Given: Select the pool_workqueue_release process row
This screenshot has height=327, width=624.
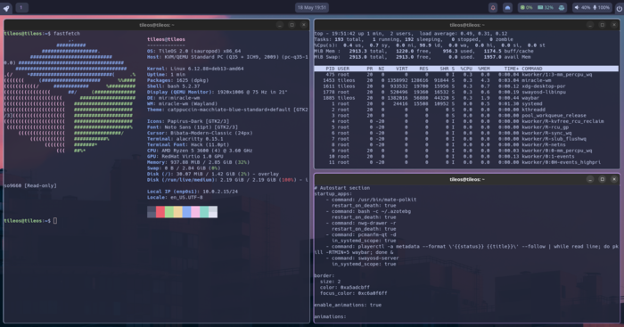Looking at the screenshot, I should 466,115.
